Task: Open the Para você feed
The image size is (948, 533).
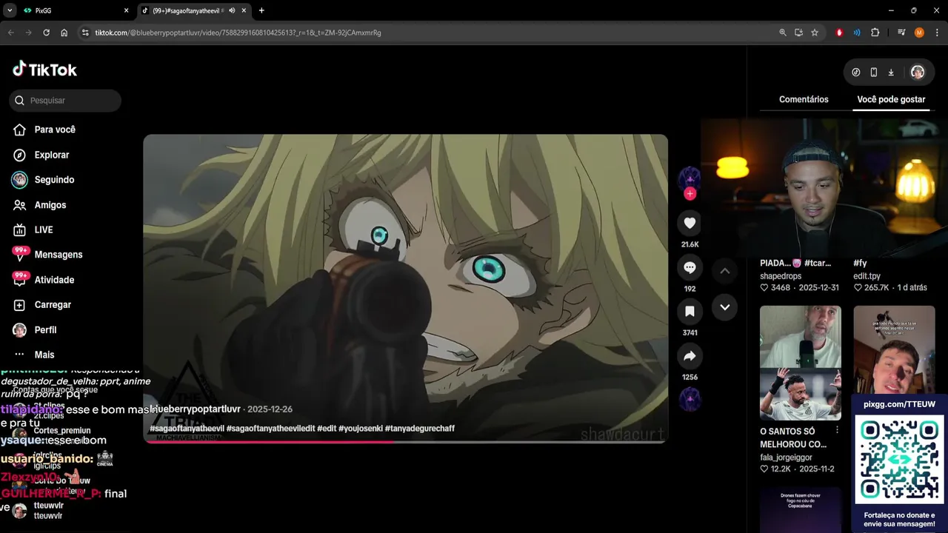Action: pos(44,130)
